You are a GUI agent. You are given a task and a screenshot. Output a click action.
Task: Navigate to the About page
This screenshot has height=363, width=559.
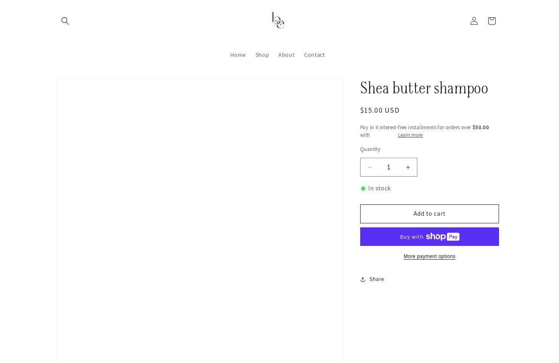(287, 55)
